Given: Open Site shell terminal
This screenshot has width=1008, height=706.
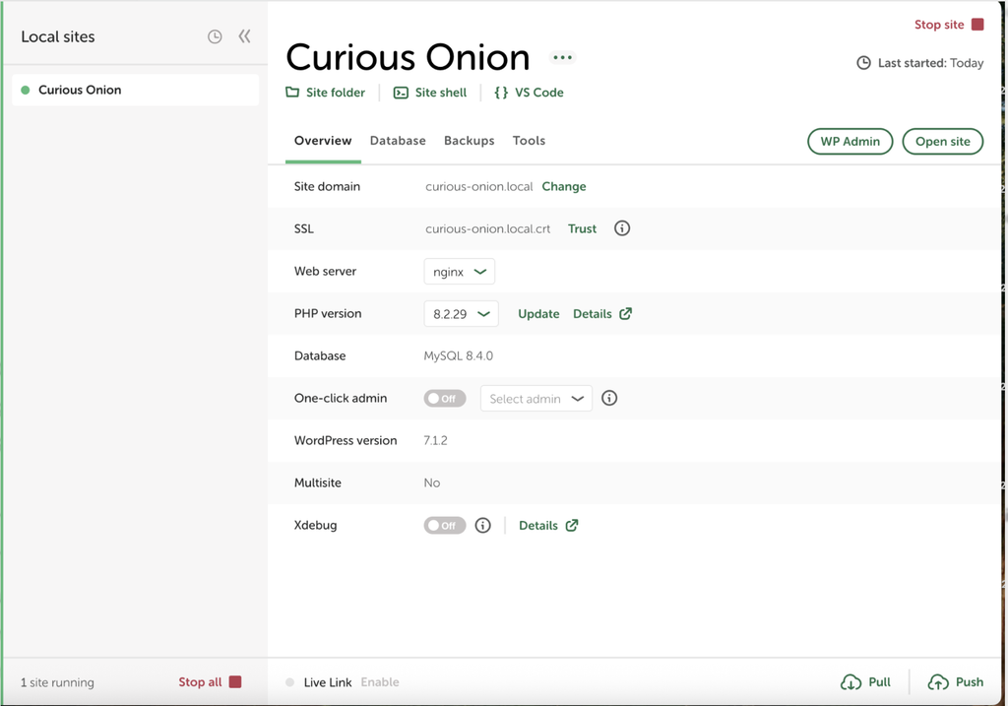Looking at the screenshot, I should (x=430, y=93).
